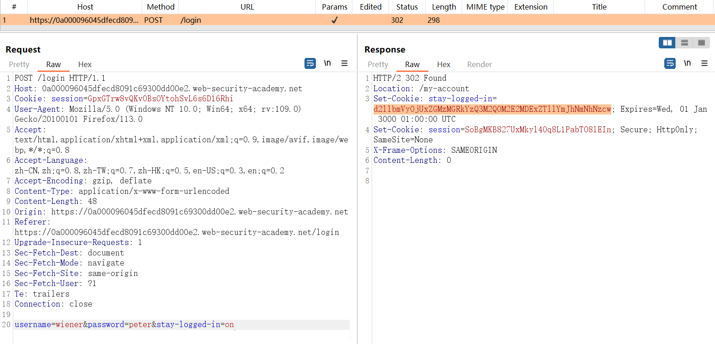Open the Response panel options menu
Viewport: 715px width, 344px height.
704,63
